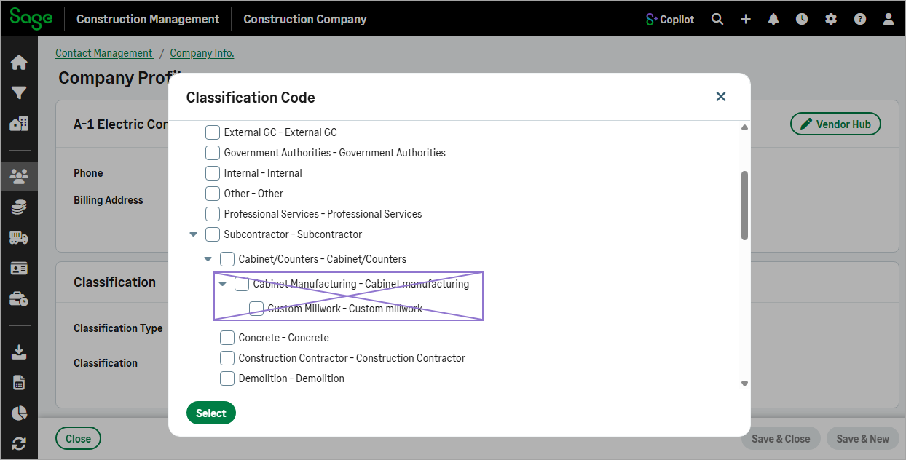Open Sage Copilot

coord(670,20)
